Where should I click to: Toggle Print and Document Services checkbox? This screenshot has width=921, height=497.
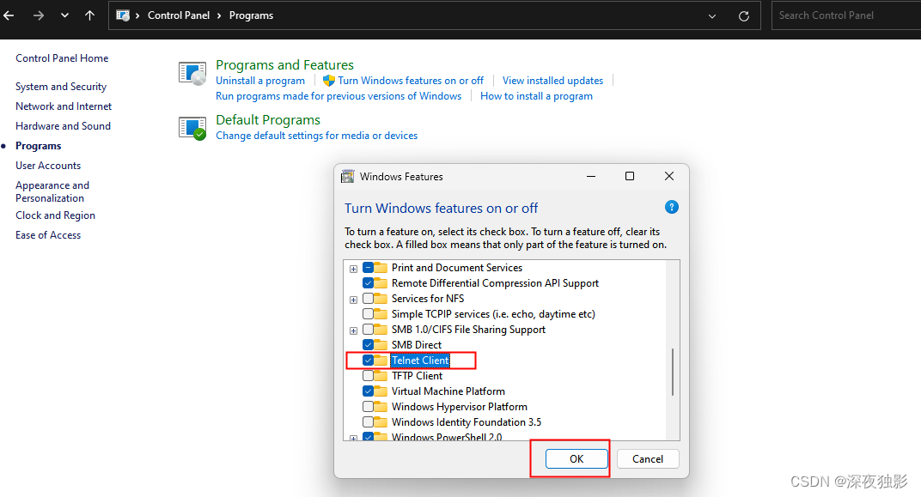pyautogui.click(x=369, y=268)
